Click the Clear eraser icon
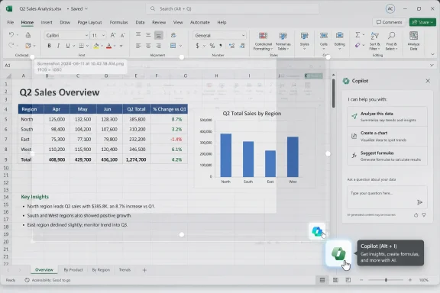440x293 pixels. (x=357, y=45)
